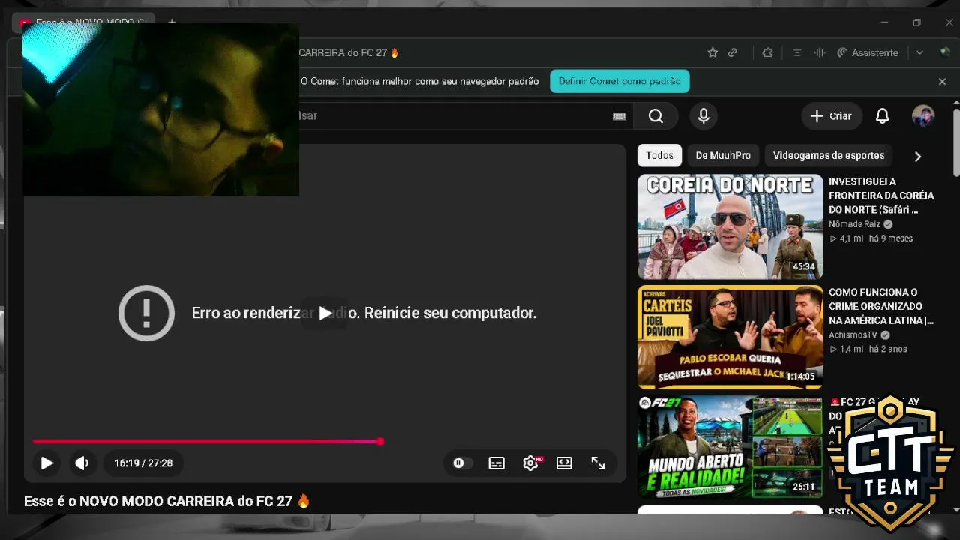
Task: Show more filter chips with right arrow
Action: 917,156
